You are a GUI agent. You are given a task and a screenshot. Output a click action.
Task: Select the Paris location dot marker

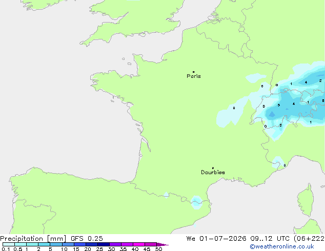click(x=194, y=72)
